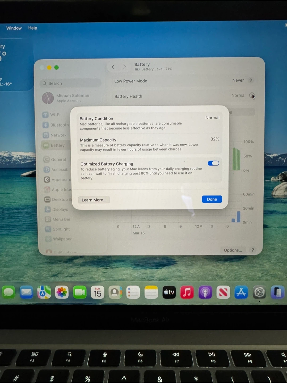This screenshot has height=383, width=287.
Task: Select Wi-Fi in the settings sidebar
Action: click(x=55, y=115)
